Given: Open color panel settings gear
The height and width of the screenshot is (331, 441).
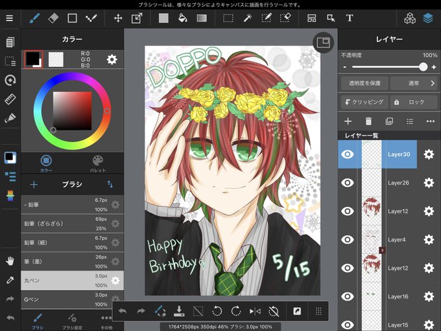Looking at the screenshot, I should click(112, 60).
